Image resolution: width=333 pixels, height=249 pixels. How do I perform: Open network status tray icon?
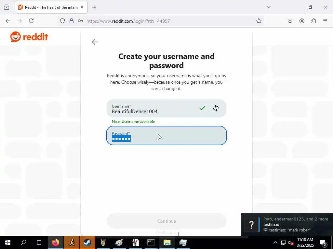point(283,243)
